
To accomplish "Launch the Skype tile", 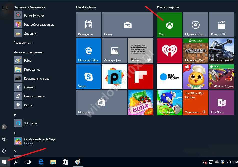I will coord(88,77).
